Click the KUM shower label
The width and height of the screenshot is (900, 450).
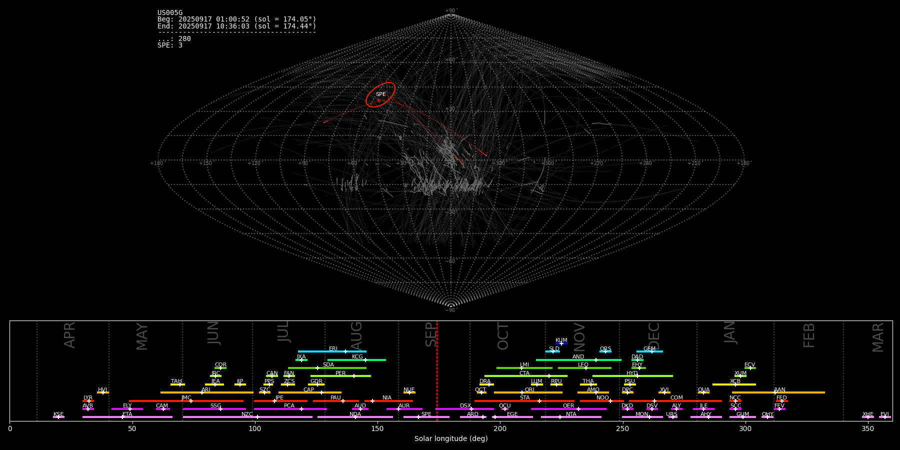561,340
